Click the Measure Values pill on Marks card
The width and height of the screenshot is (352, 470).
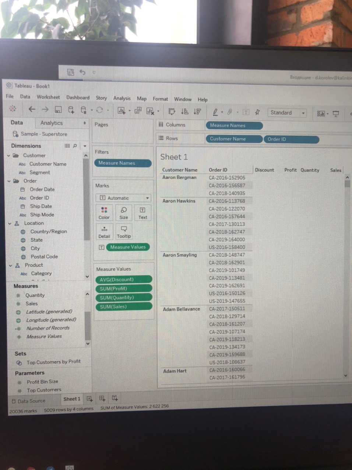(128, 247)
